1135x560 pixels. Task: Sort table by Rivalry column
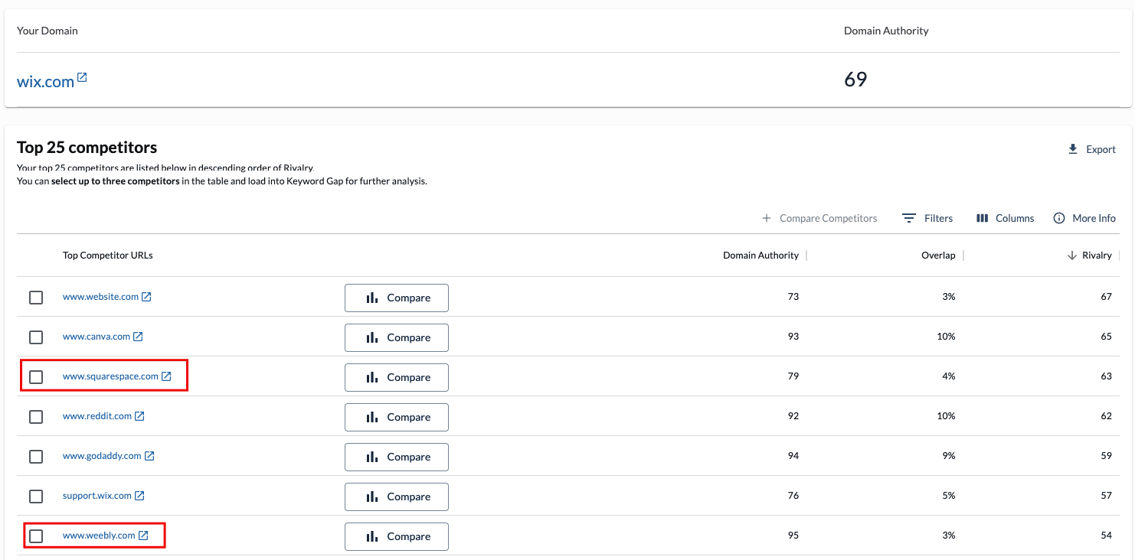coord(1096,256)
